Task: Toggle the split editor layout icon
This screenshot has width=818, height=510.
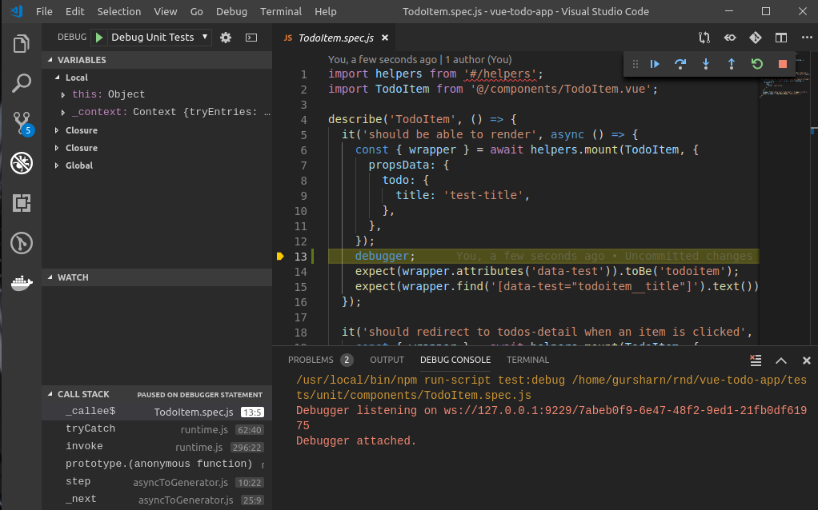Action: [x=780, y=38]
